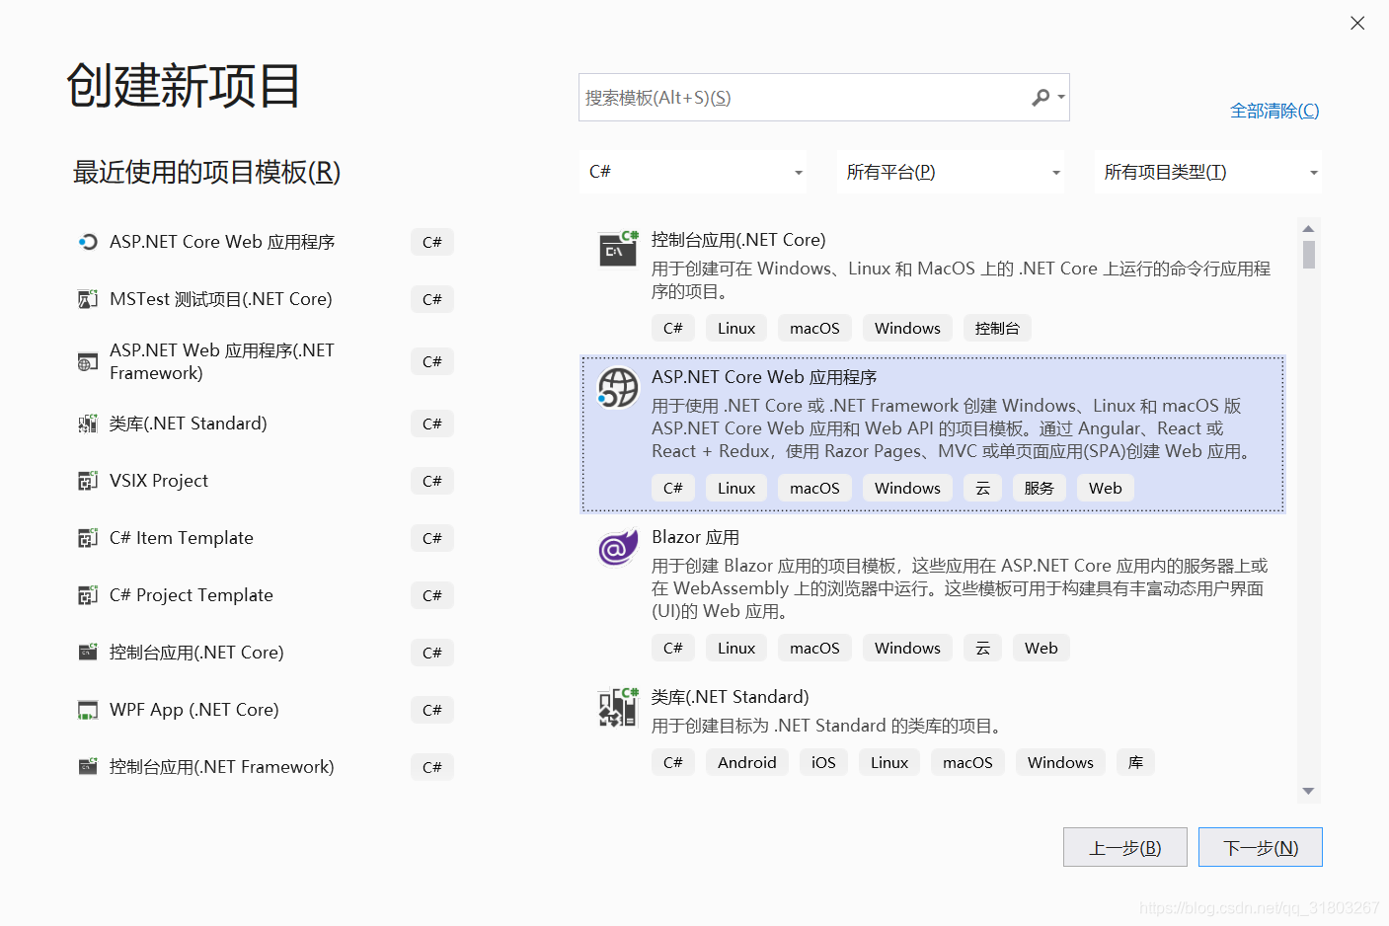
Task: Click the WPF App (.NET Core) icon
Action: click(88, 710)
